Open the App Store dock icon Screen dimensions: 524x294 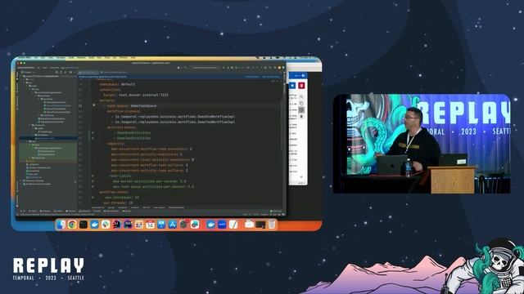click(x=173, y=225)
